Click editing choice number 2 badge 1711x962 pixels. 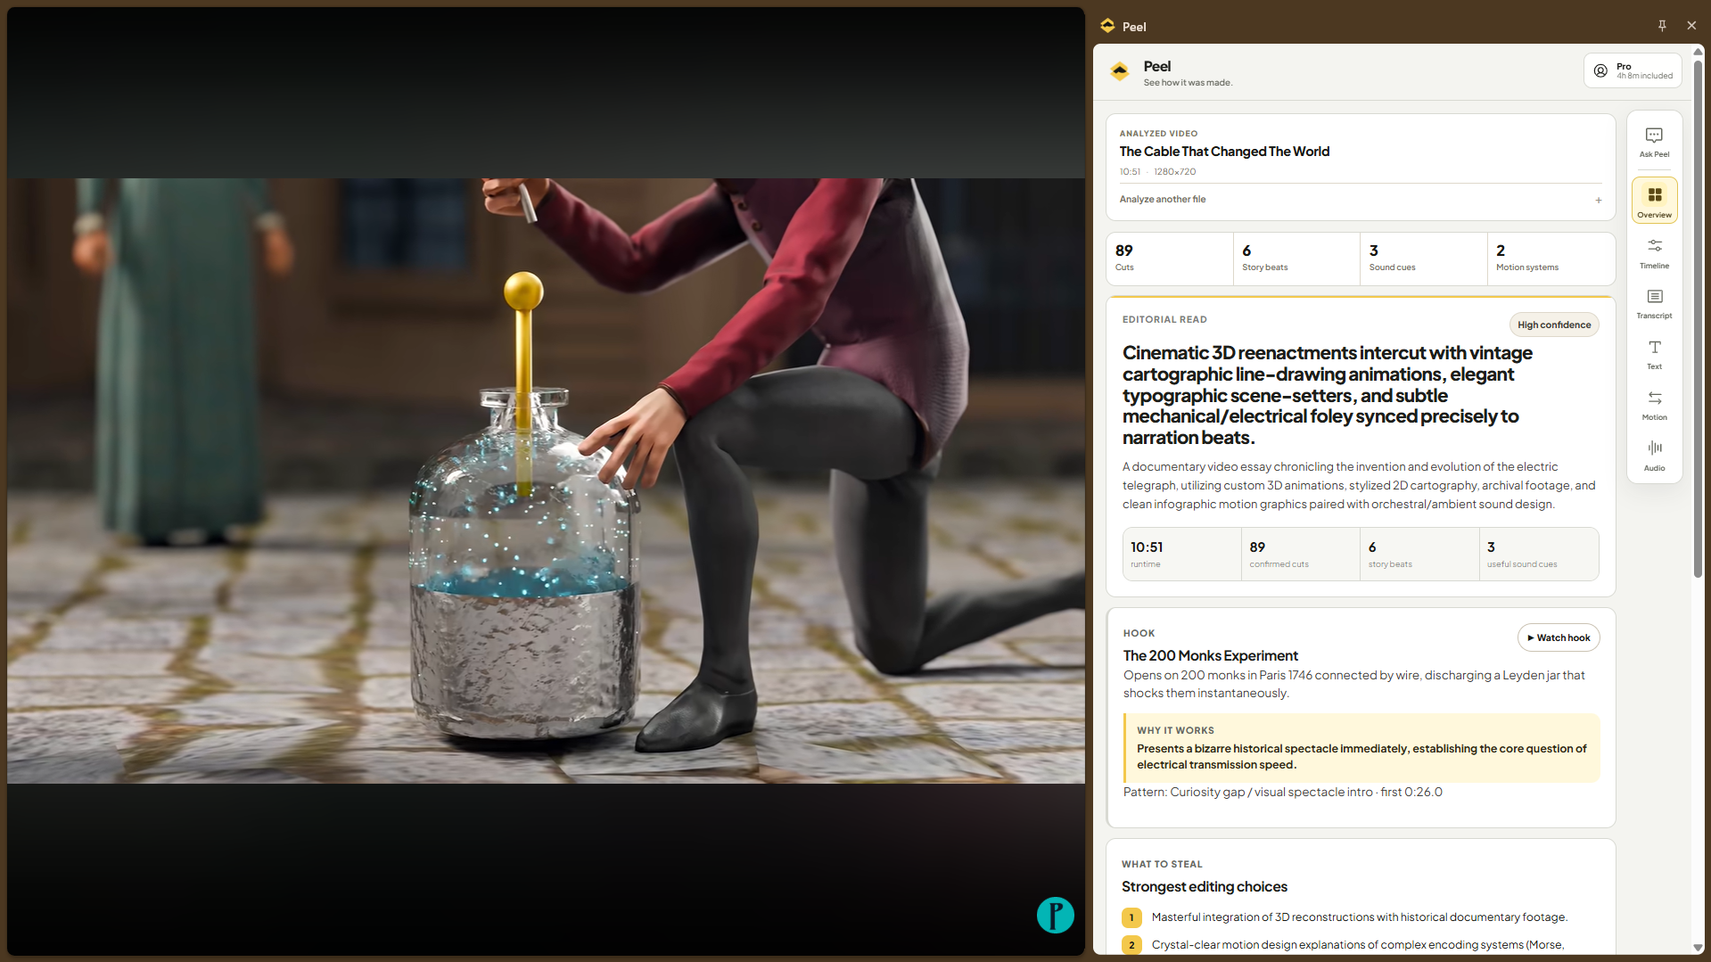(1131, 945)
